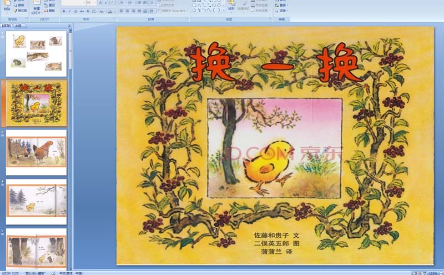Screen dimensions: 444x275
Task: Switch to the Slides (幻灯片) pane tab
Action: pyautogui.click(x=6, y=25)
